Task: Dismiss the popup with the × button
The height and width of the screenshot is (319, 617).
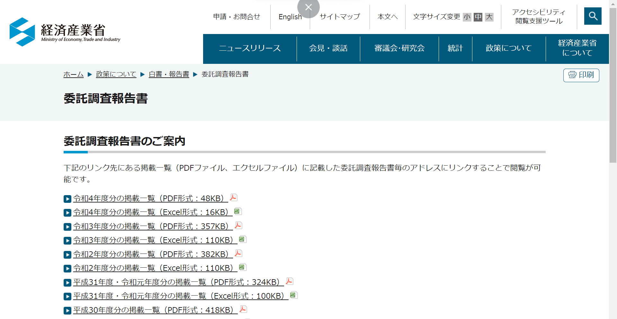Action: tap(308, 7)
